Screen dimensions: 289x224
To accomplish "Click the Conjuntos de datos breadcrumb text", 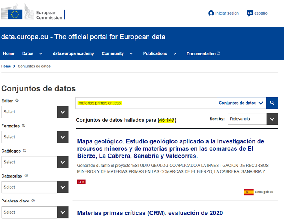I will [34, 66].
